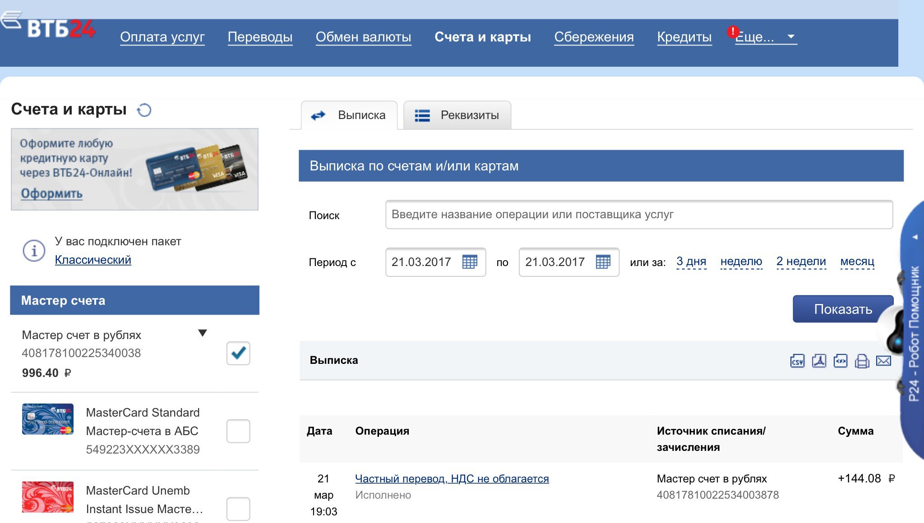Open the Р24 - Робот Помощник side label
The width and height of the screenshot is (924, 523).
point(914,334)
